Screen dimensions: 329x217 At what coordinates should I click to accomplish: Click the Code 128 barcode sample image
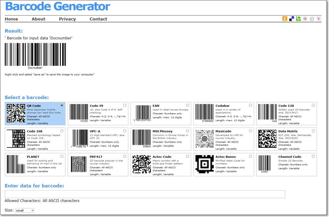pos(267,113)
